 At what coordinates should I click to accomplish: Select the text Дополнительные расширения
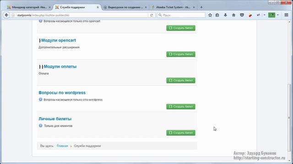59,47
